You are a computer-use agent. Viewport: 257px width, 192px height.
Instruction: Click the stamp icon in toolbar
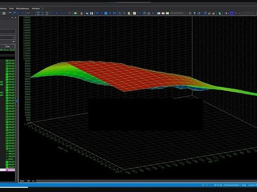(81, 13)
